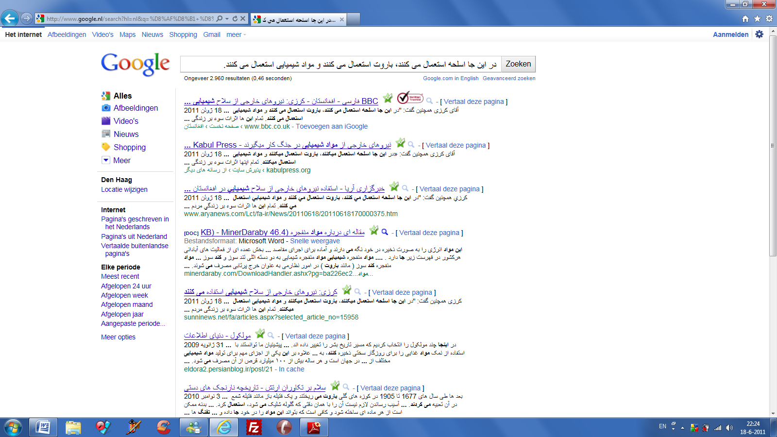Select Meest recent time filter

(120, 276)
